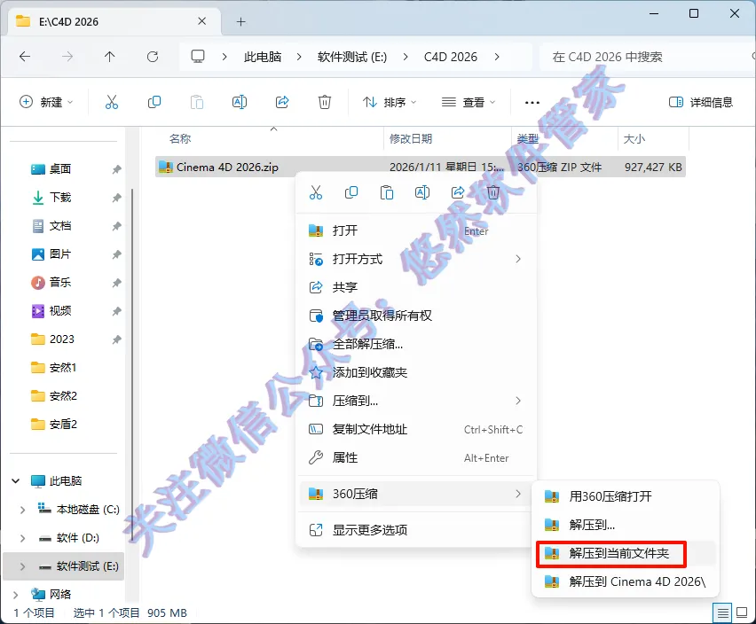Choose 管理员取得所有权
Image resolution: width=756 pixels, height=624 pixels.
click(415, 316)
